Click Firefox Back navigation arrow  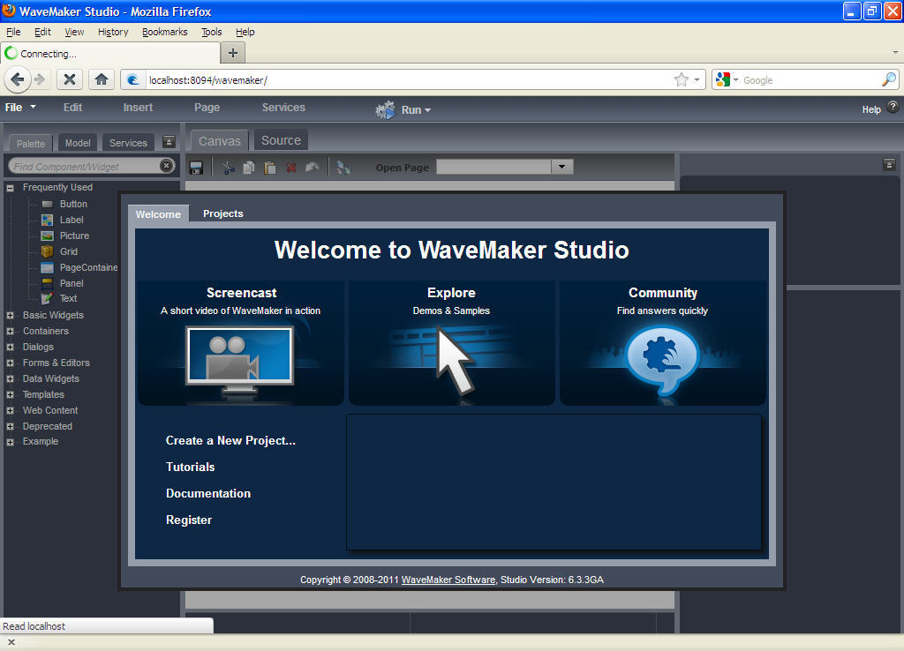(18, 79)
